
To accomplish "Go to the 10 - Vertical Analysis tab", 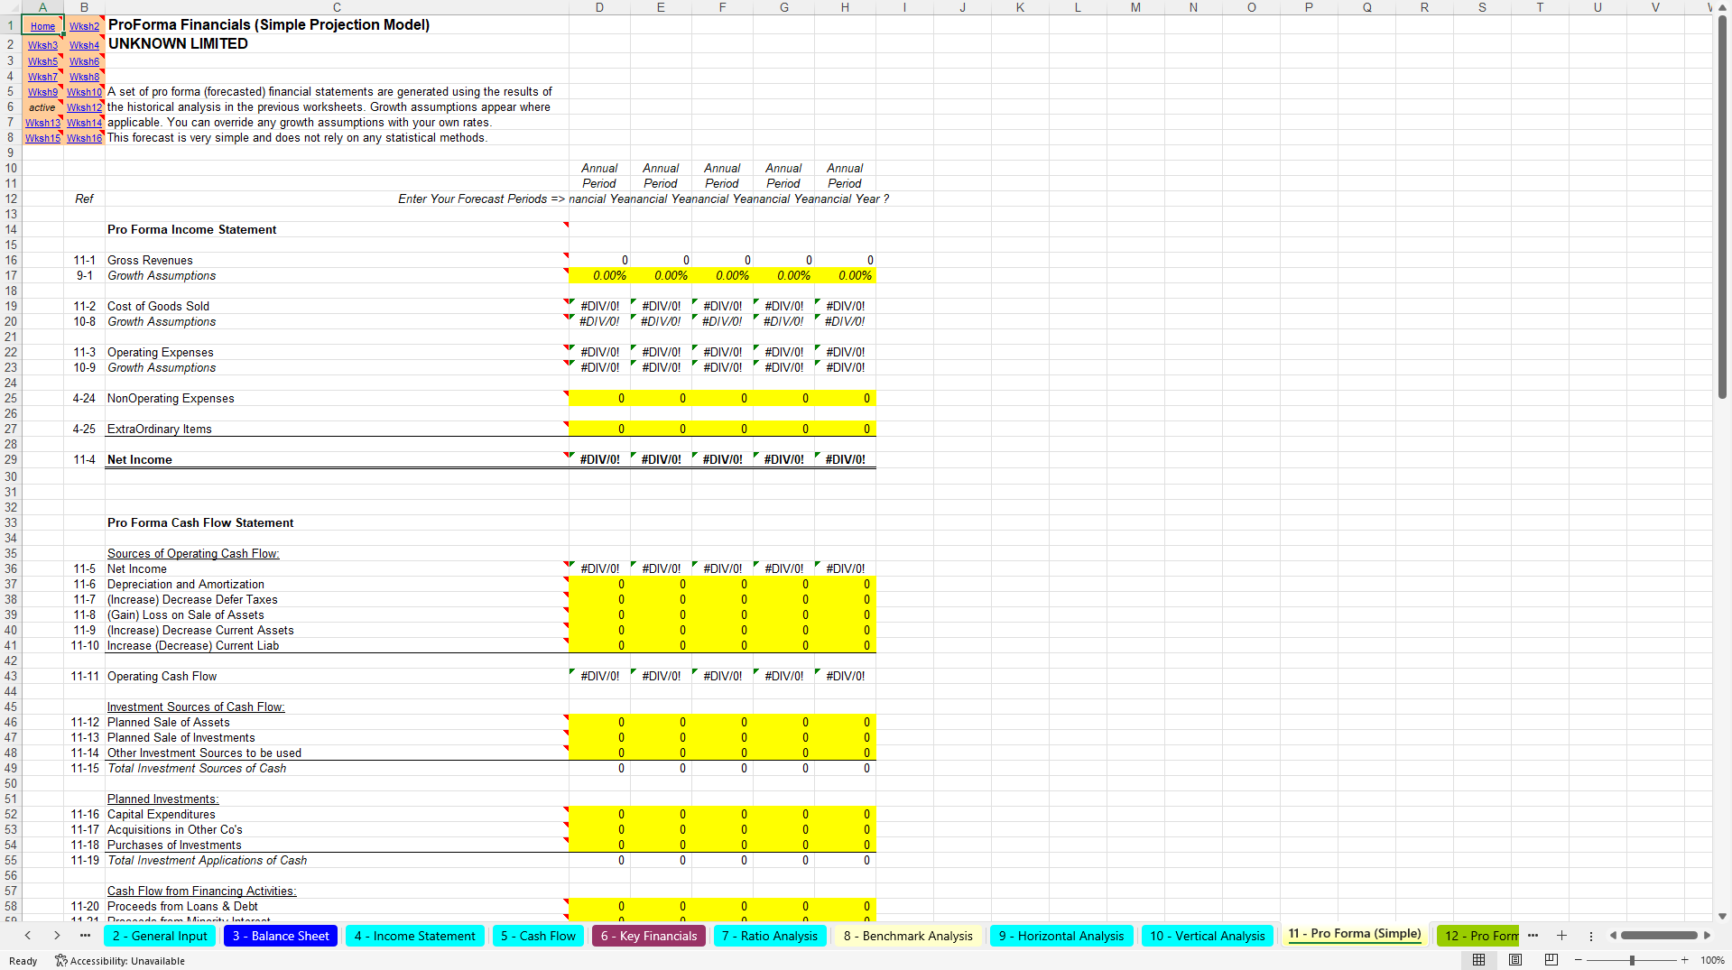I will 1208,936.
